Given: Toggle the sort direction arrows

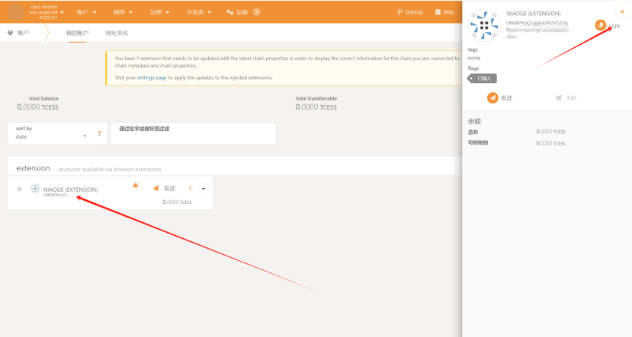Looking at the screenshot, I should [100, 133].
